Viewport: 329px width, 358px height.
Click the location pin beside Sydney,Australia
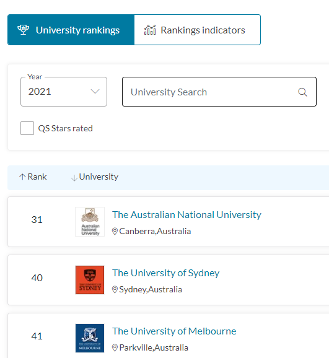115,289
